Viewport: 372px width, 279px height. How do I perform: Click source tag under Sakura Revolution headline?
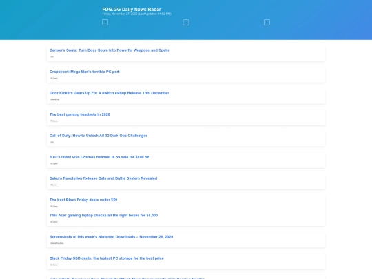pos(54,185)
